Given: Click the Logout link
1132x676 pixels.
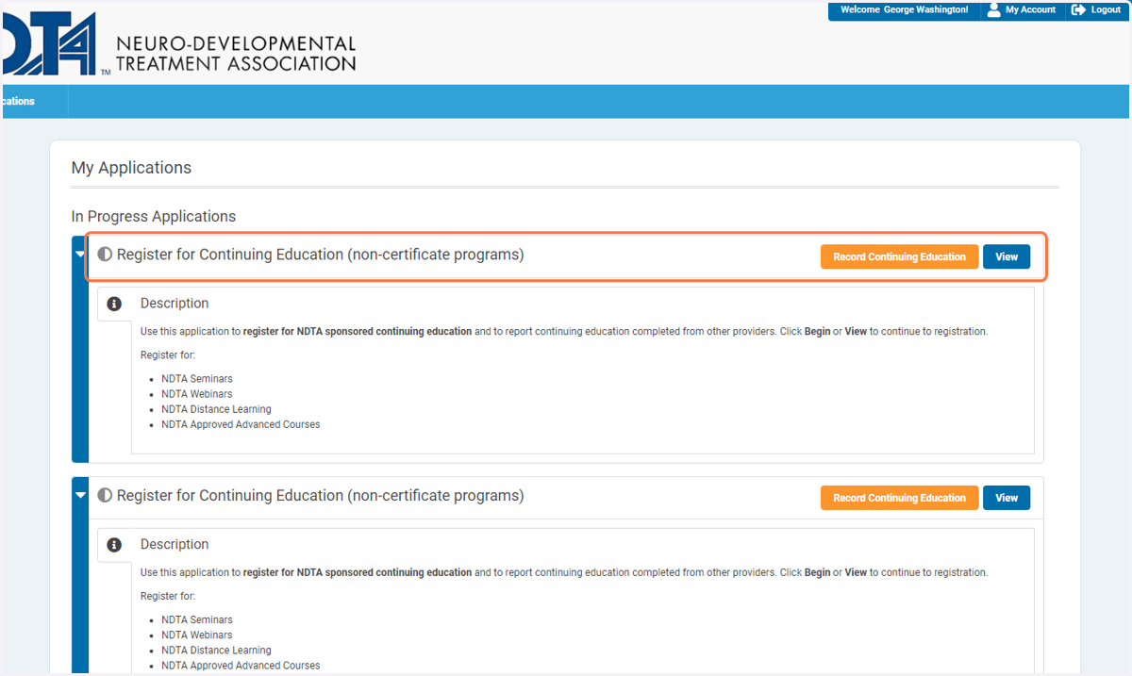Looking at the screenshot, I should [1106, 9].
